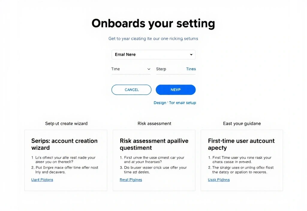Open the Tines link next to Sterp
This screenshot has width=307, height=211.
click(x=191, y=69)
